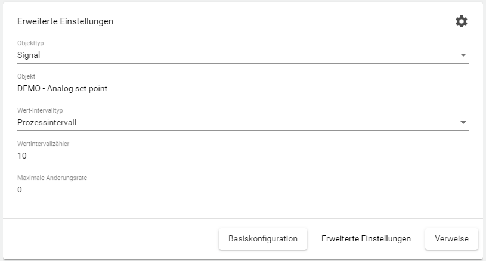
Task: Select the 'Signal' value in Objekttyp
Action: coord(29,55)
